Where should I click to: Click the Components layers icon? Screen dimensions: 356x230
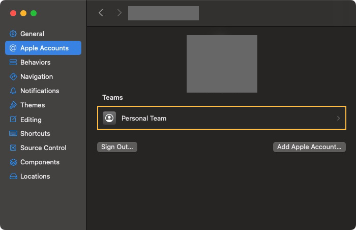click(13, 162)
